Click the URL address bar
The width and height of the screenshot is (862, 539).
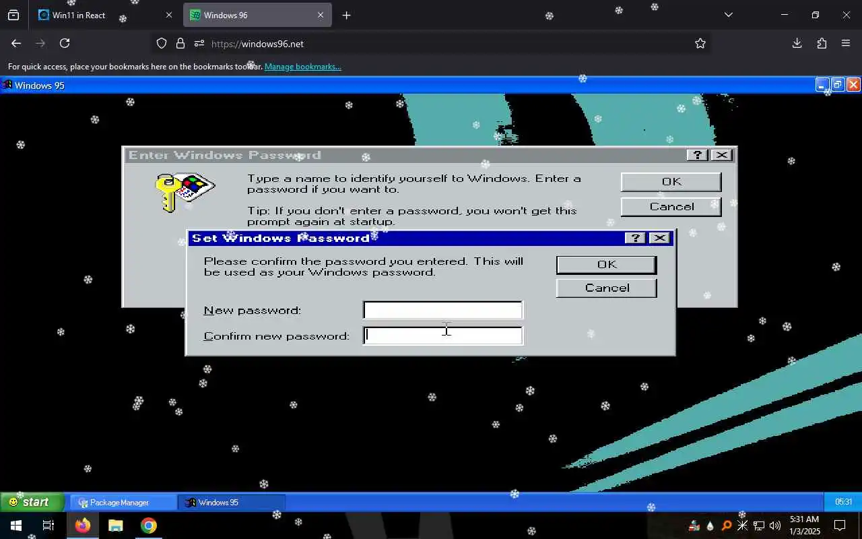[431, 43]
